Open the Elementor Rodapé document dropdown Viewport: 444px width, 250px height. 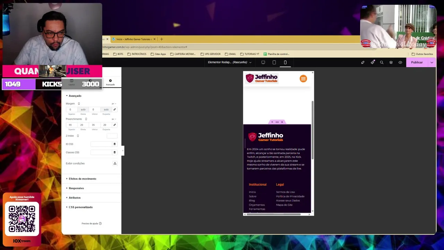230,62
